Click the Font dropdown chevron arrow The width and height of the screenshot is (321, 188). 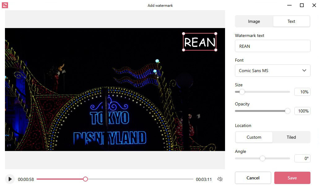(x=304, y=71)
